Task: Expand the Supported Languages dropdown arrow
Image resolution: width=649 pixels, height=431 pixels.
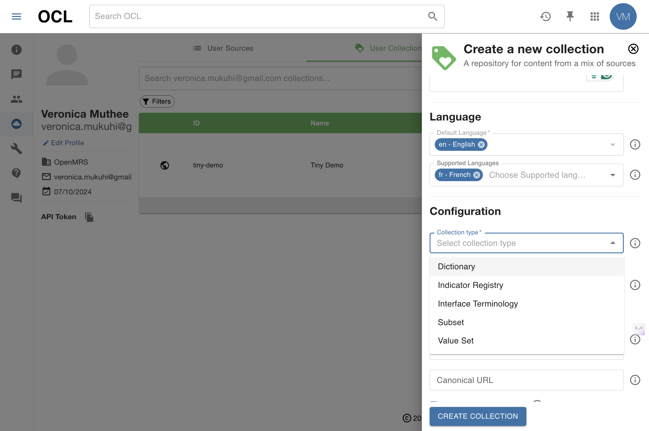Action: pyautogui.click(x=613, y=175)
